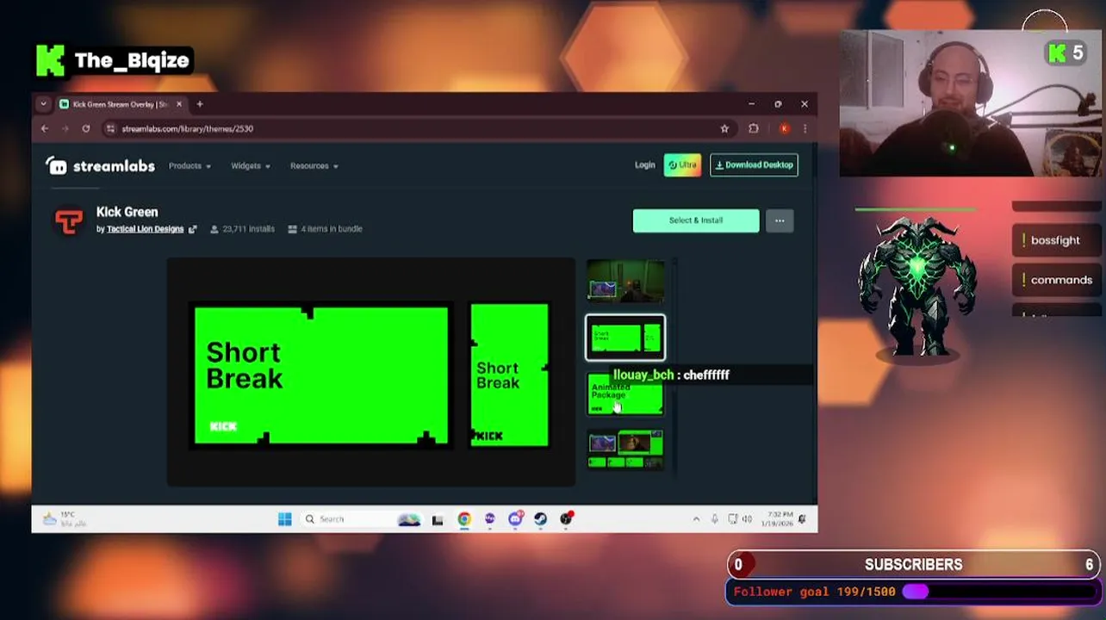Open the volume tray icon

(x=747, y=519)
